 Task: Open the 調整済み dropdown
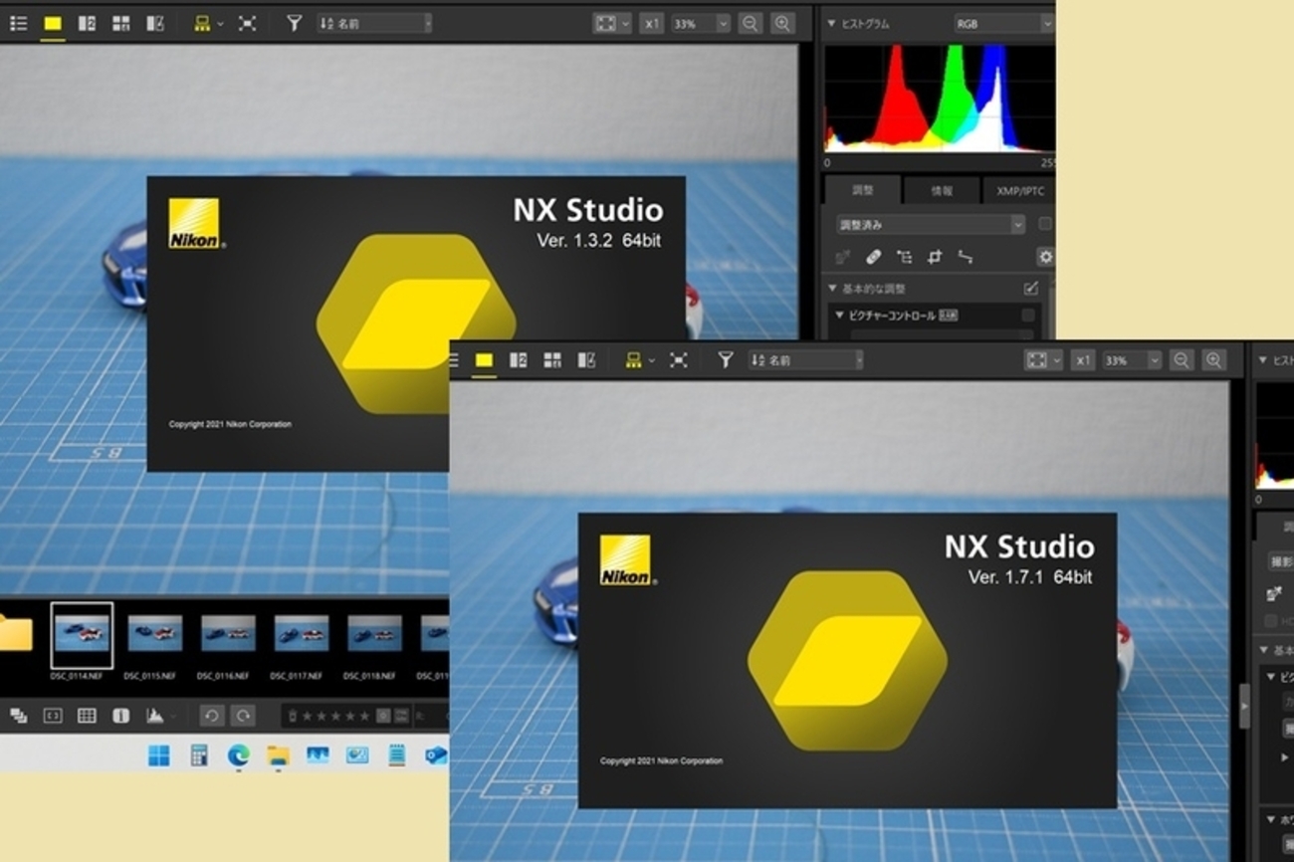(x=930, y=225)
